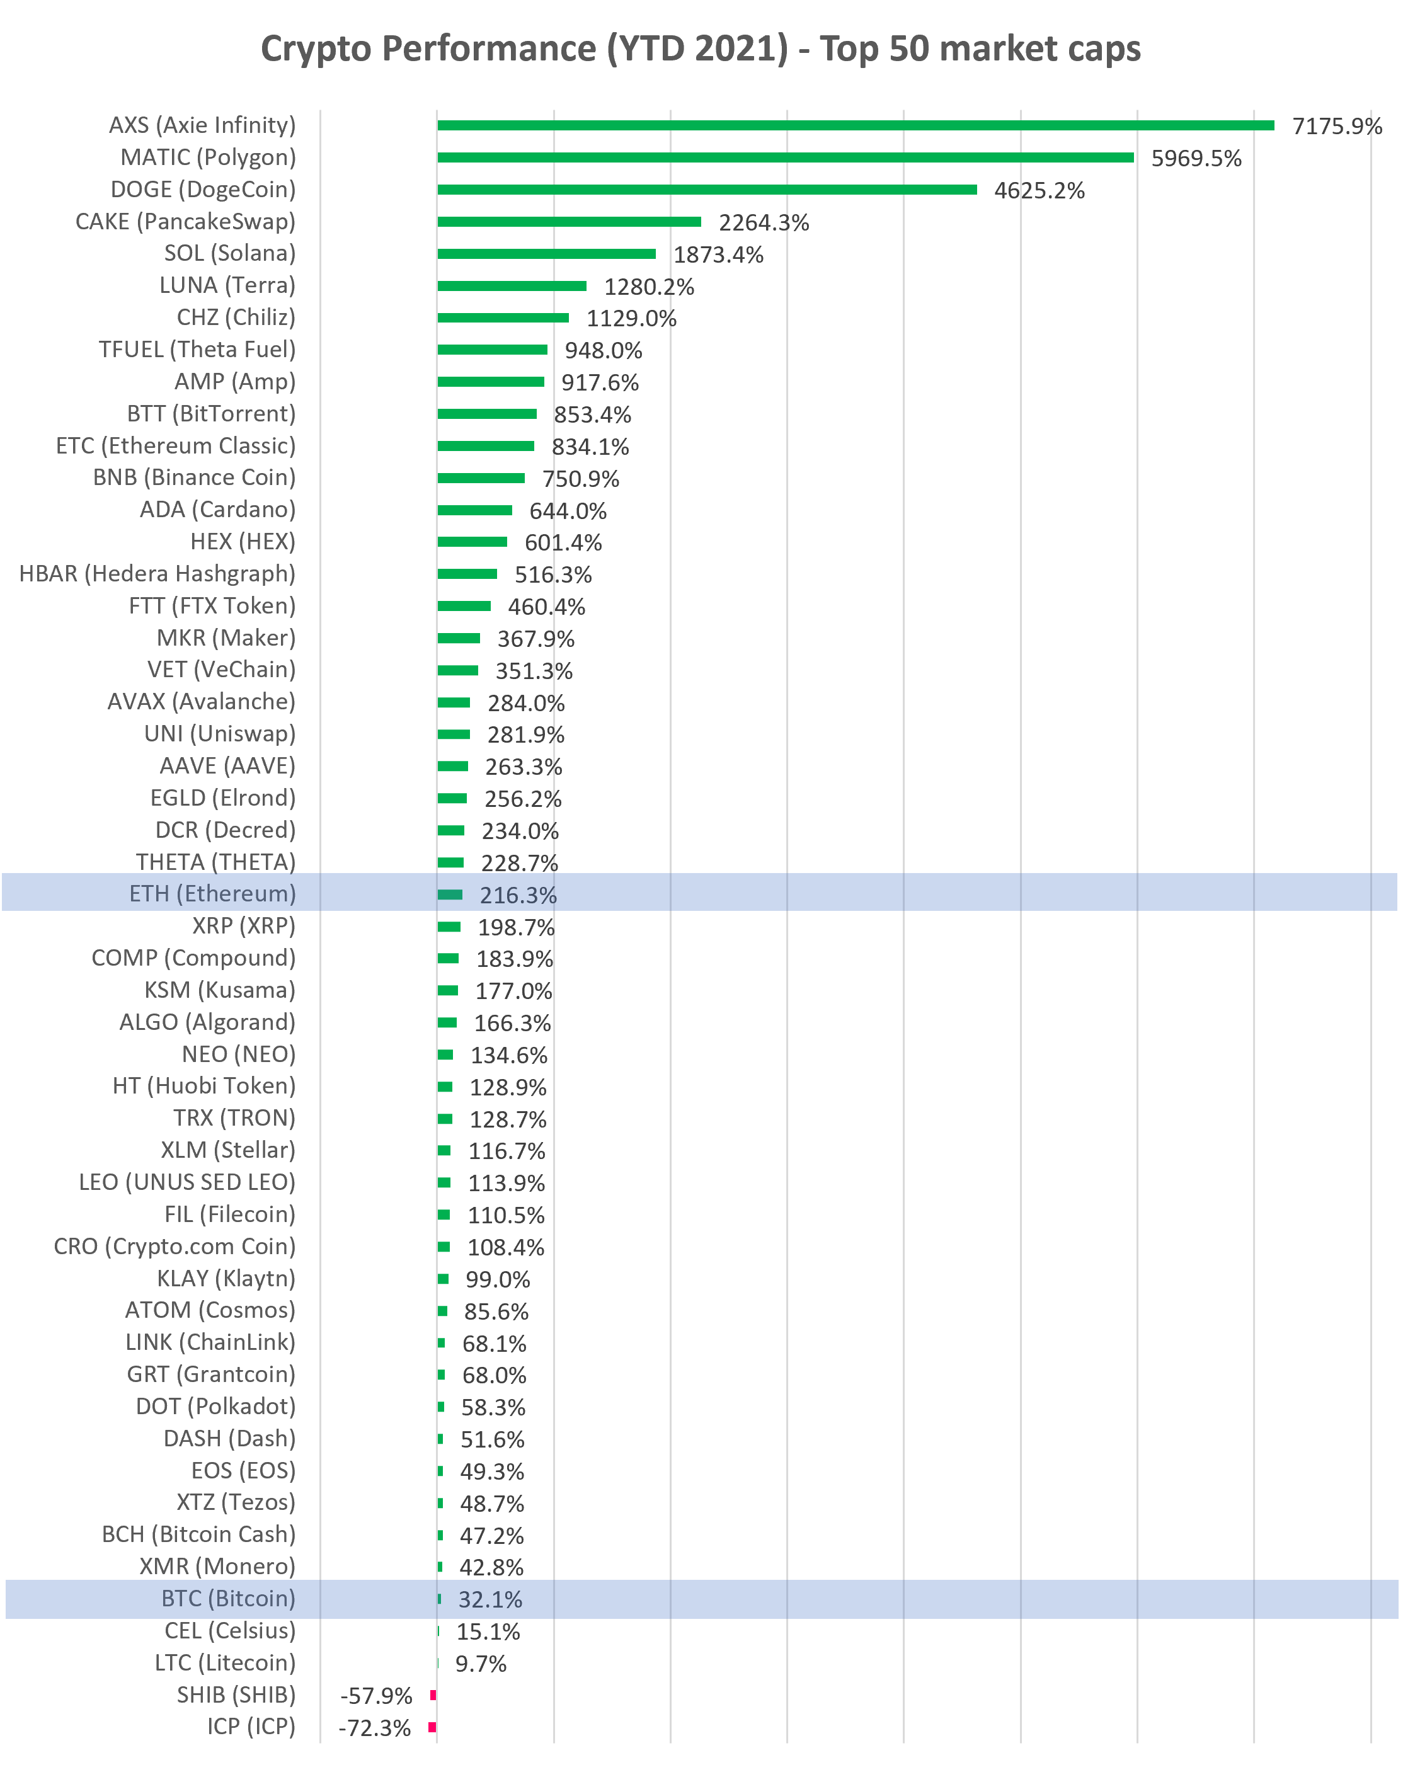Screen dimensions: 1403x1777
Task: Click the 7175.9% value label
Action: pyautogui.click(x=1337, y=127)
